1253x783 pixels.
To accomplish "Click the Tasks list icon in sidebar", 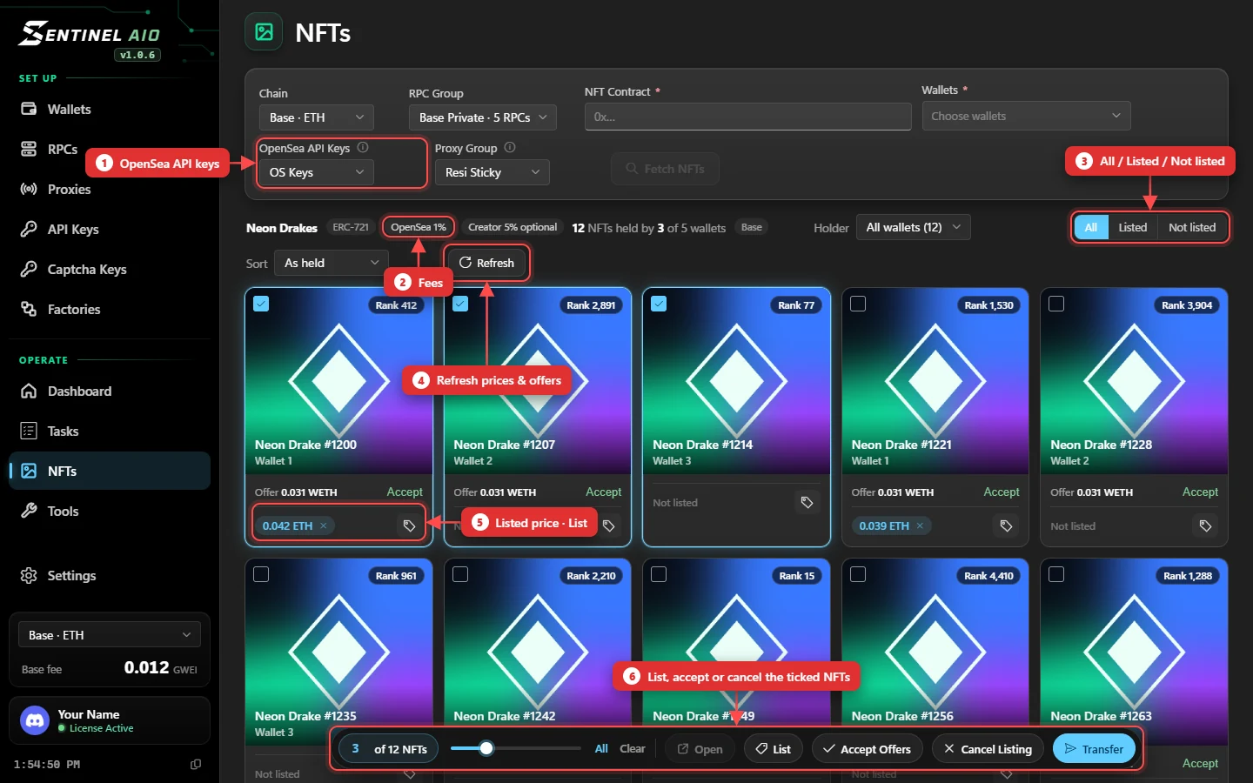I will click(29, 431).
